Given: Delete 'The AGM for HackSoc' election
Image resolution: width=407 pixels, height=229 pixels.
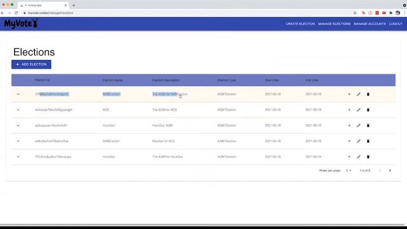Looking at the screenshot, I should [x=368, y=157].
